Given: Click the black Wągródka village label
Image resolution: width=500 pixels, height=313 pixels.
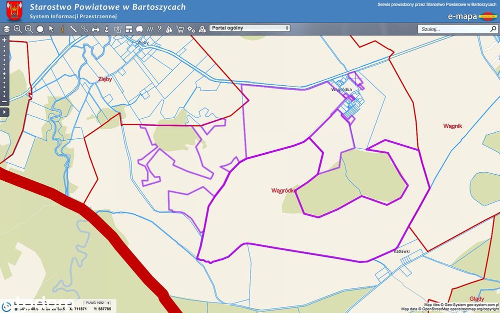Looking at the screenshot, I should click(x=341, y=90).
